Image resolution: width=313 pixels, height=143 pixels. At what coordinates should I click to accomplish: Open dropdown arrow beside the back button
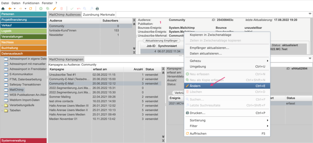15,9
